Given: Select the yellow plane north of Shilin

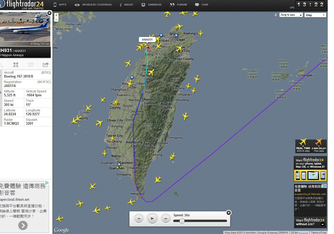Looking at the screenshot, I should (179, 27).
